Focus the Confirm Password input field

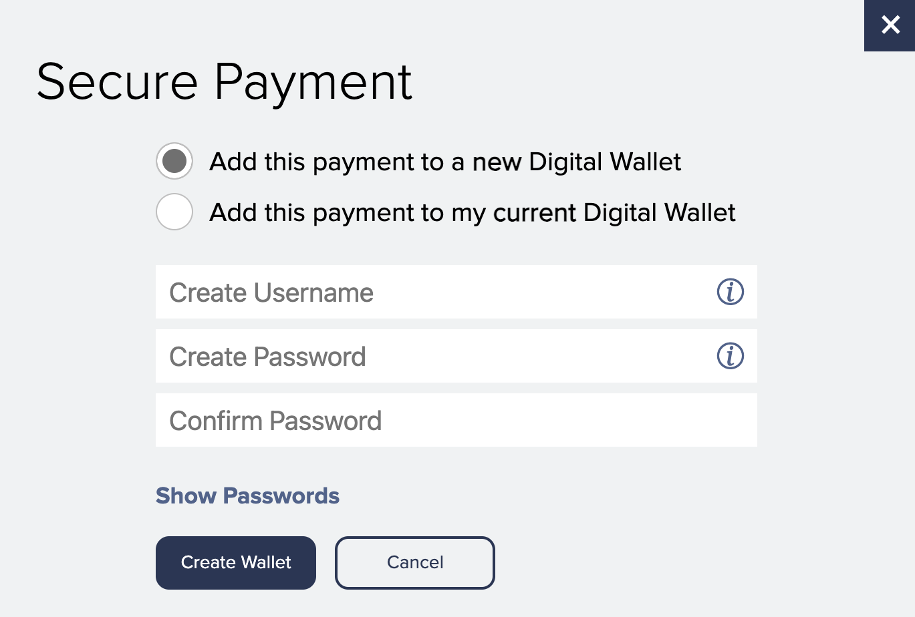tap(456, 420)
